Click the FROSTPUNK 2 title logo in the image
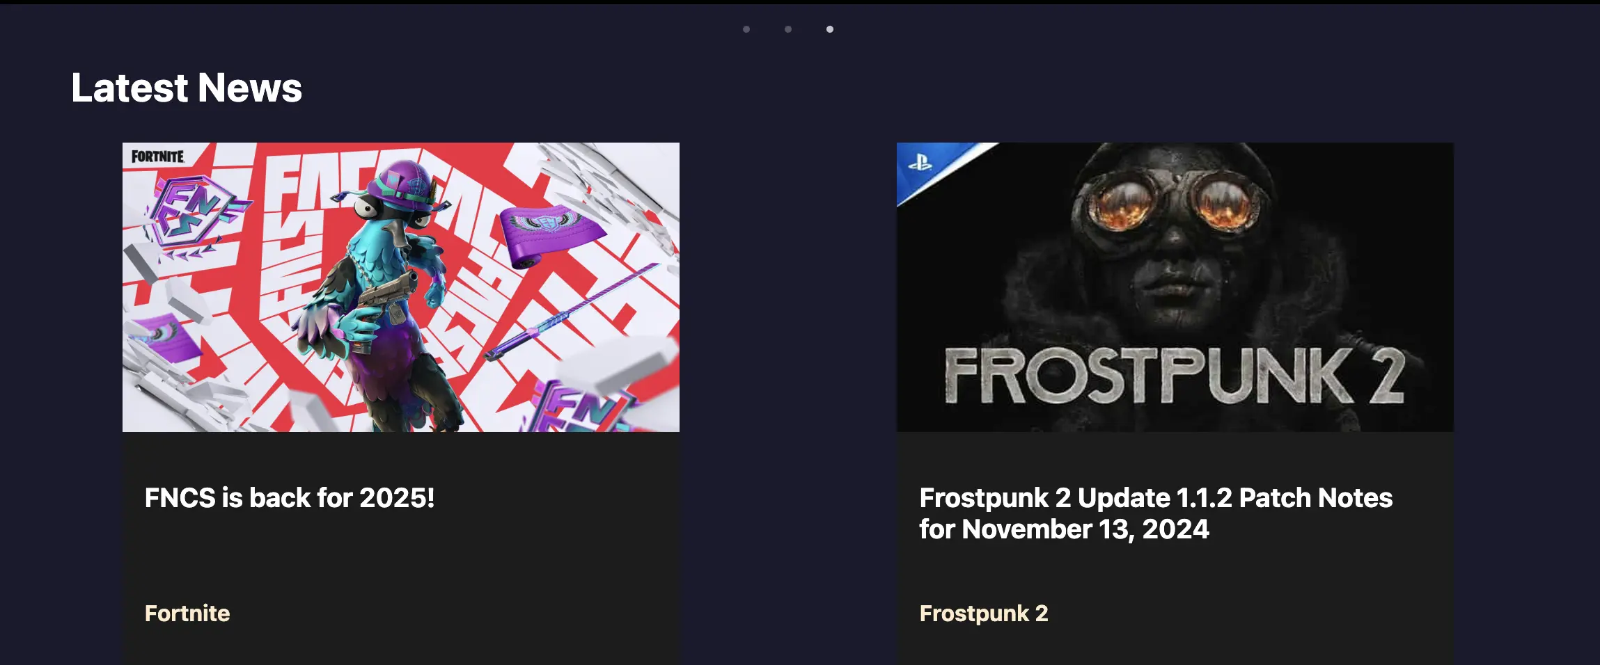The width and height of the screenshot is (1600, 665). click(x=1175, y=376)
